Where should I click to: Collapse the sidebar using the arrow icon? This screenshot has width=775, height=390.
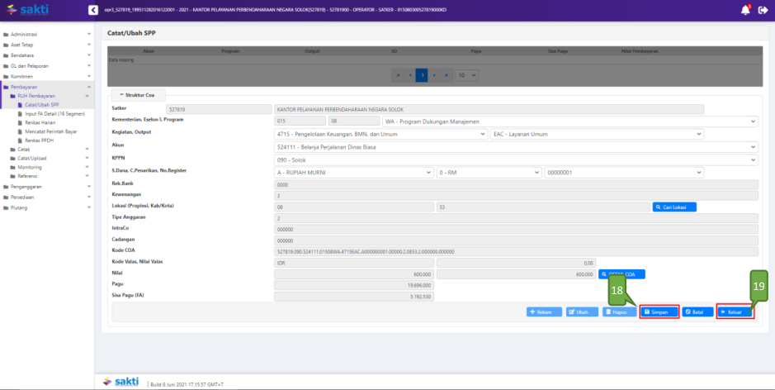coord(92,10)
